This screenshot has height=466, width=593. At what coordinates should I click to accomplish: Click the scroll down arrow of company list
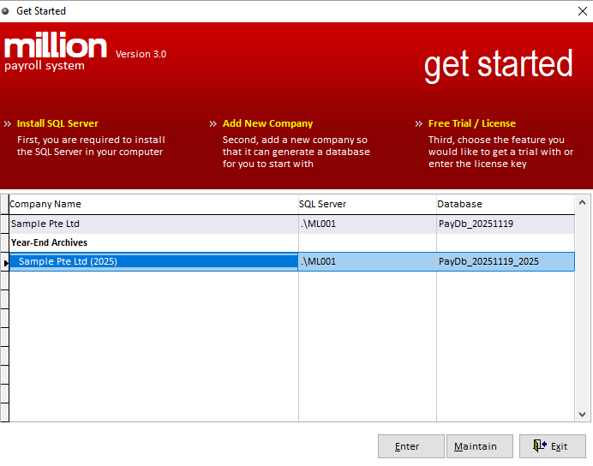(583, 415)
